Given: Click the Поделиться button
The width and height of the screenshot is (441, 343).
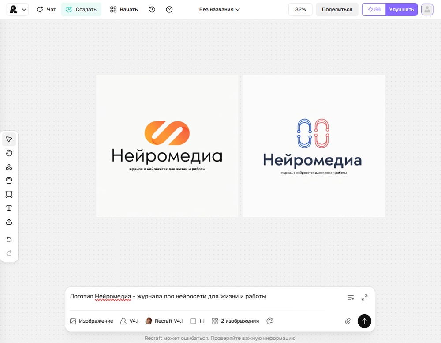Looking at the screenshot, I should (x=337, y=9).
